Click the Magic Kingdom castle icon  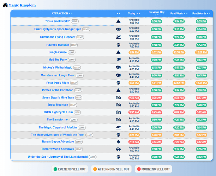[x=5, y=5]
